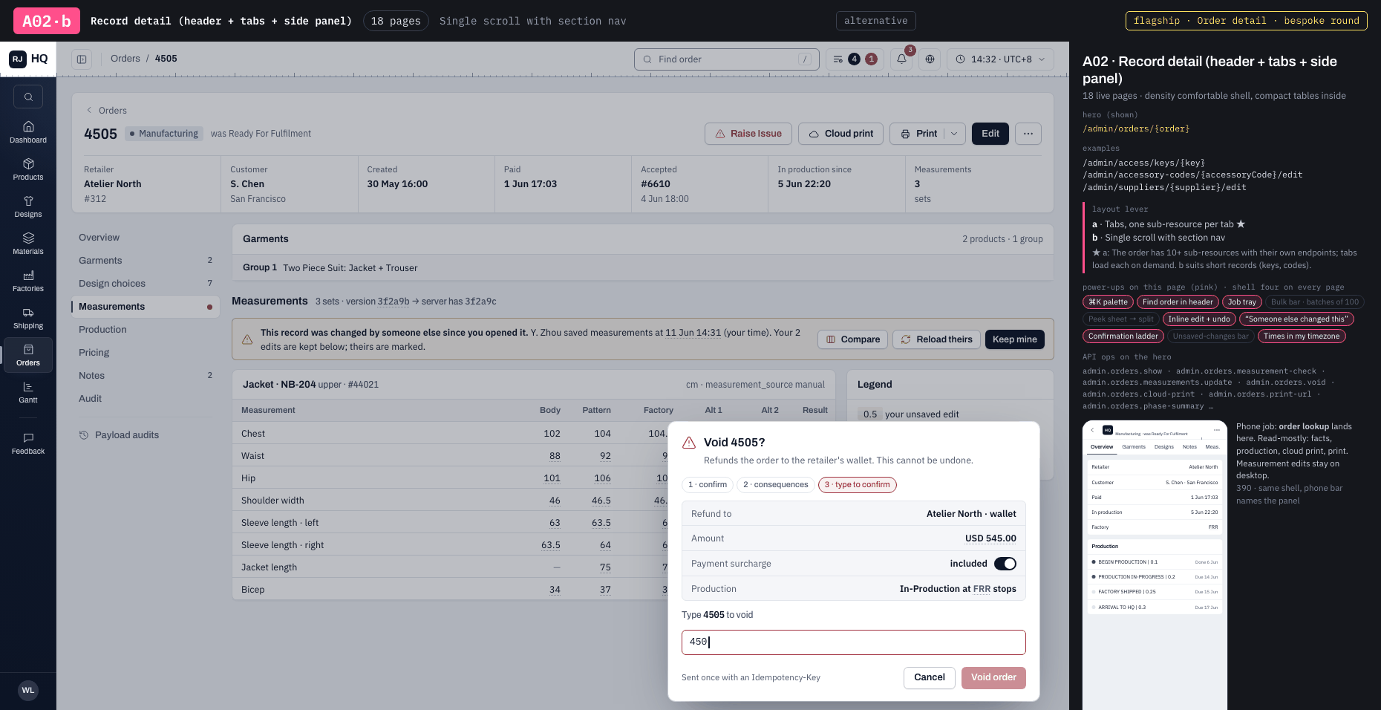1381x710 pixels.
Task: Click the RJ HQ logo
Action: click(28, 59)
